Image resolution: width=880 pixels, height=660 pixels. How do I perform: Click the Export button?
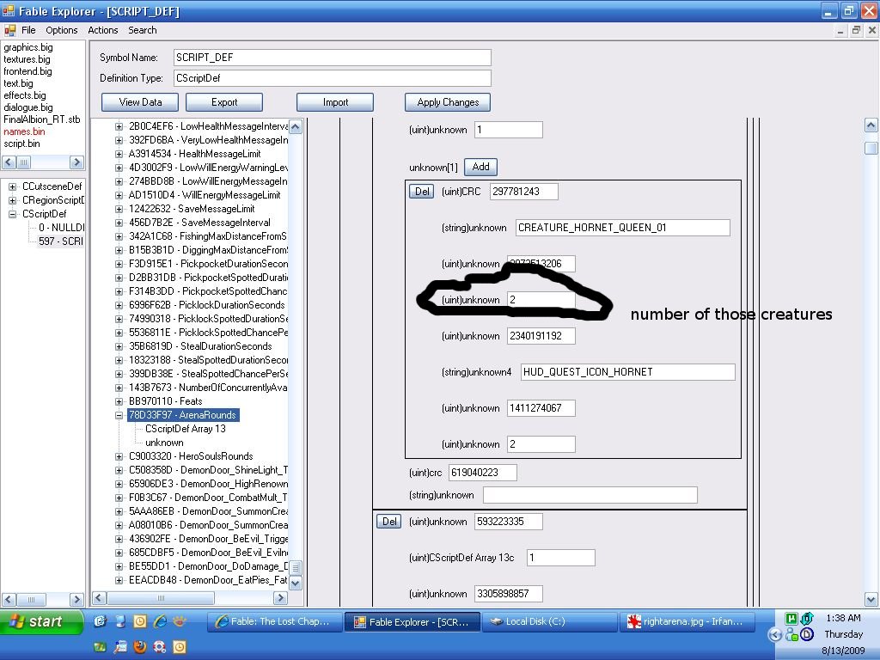[x=224, y=102]
